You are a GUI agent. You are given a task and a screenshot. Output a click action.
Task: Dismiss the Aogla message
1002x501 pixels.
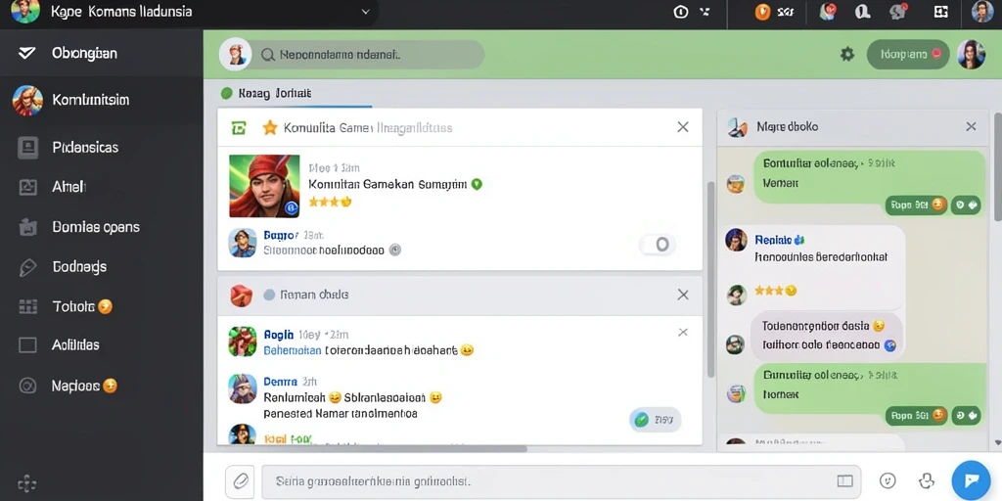click(x=682, y=333)
